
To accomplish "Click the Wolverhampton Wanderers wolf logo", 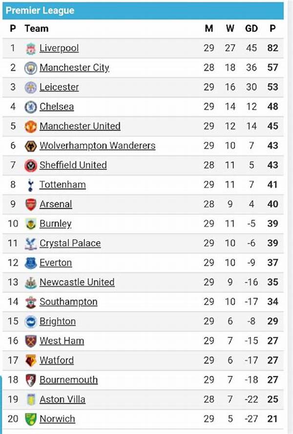I will [30, 146].
